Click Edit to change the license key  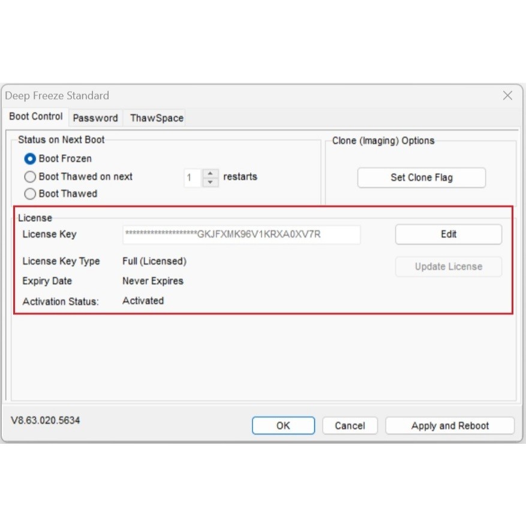449,234
